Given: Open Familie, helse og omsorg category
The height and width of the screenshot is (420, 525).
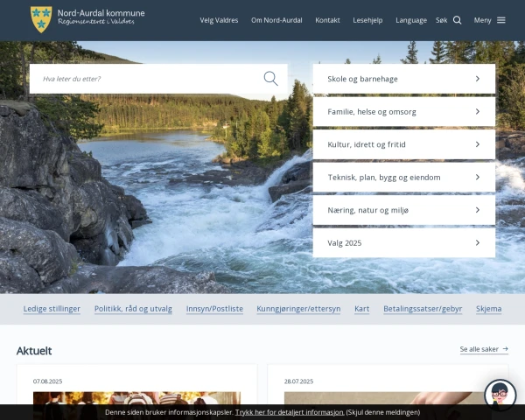Looking at the screenshot, I should pos(403,111).
